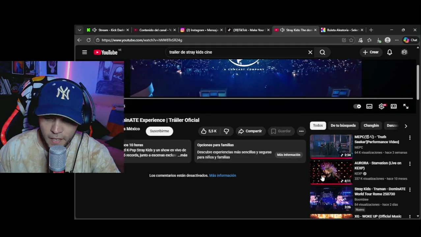Open browser favorites list

pyautogui.click(x=369, y=40)
